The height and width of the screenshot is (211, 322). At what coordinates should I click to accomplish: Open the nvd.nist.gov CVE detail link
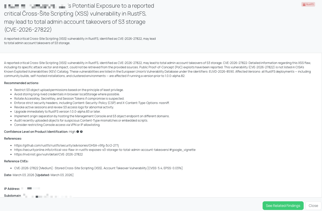click(x=48, y=154)
